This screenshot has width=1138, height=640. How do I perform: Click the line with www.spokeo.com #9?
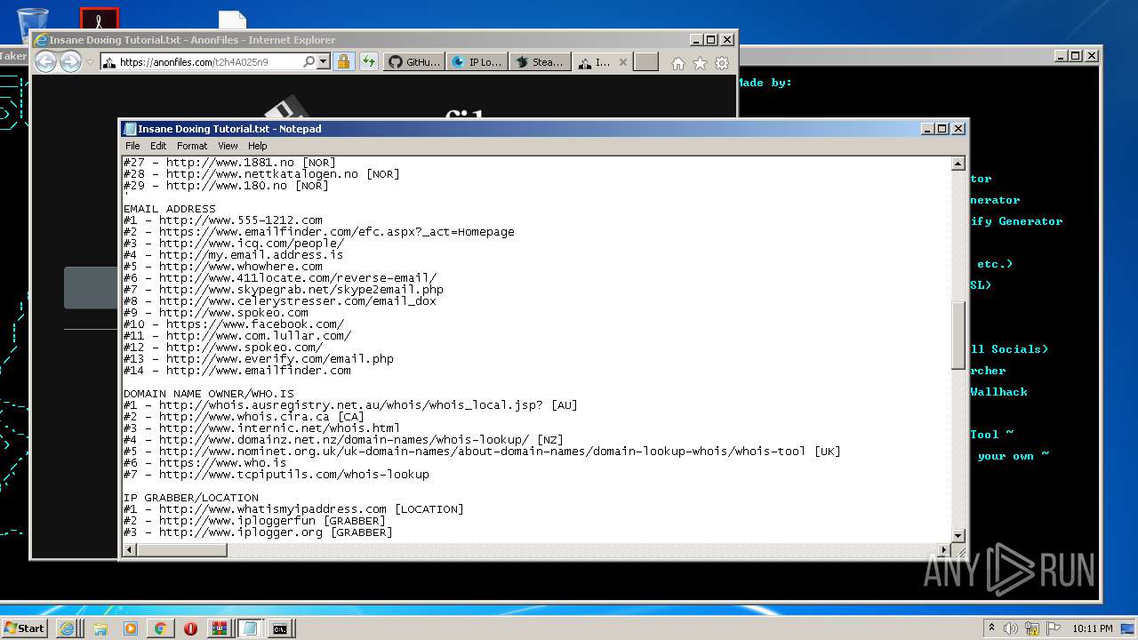pyautogui.click(x=216, y=313)
